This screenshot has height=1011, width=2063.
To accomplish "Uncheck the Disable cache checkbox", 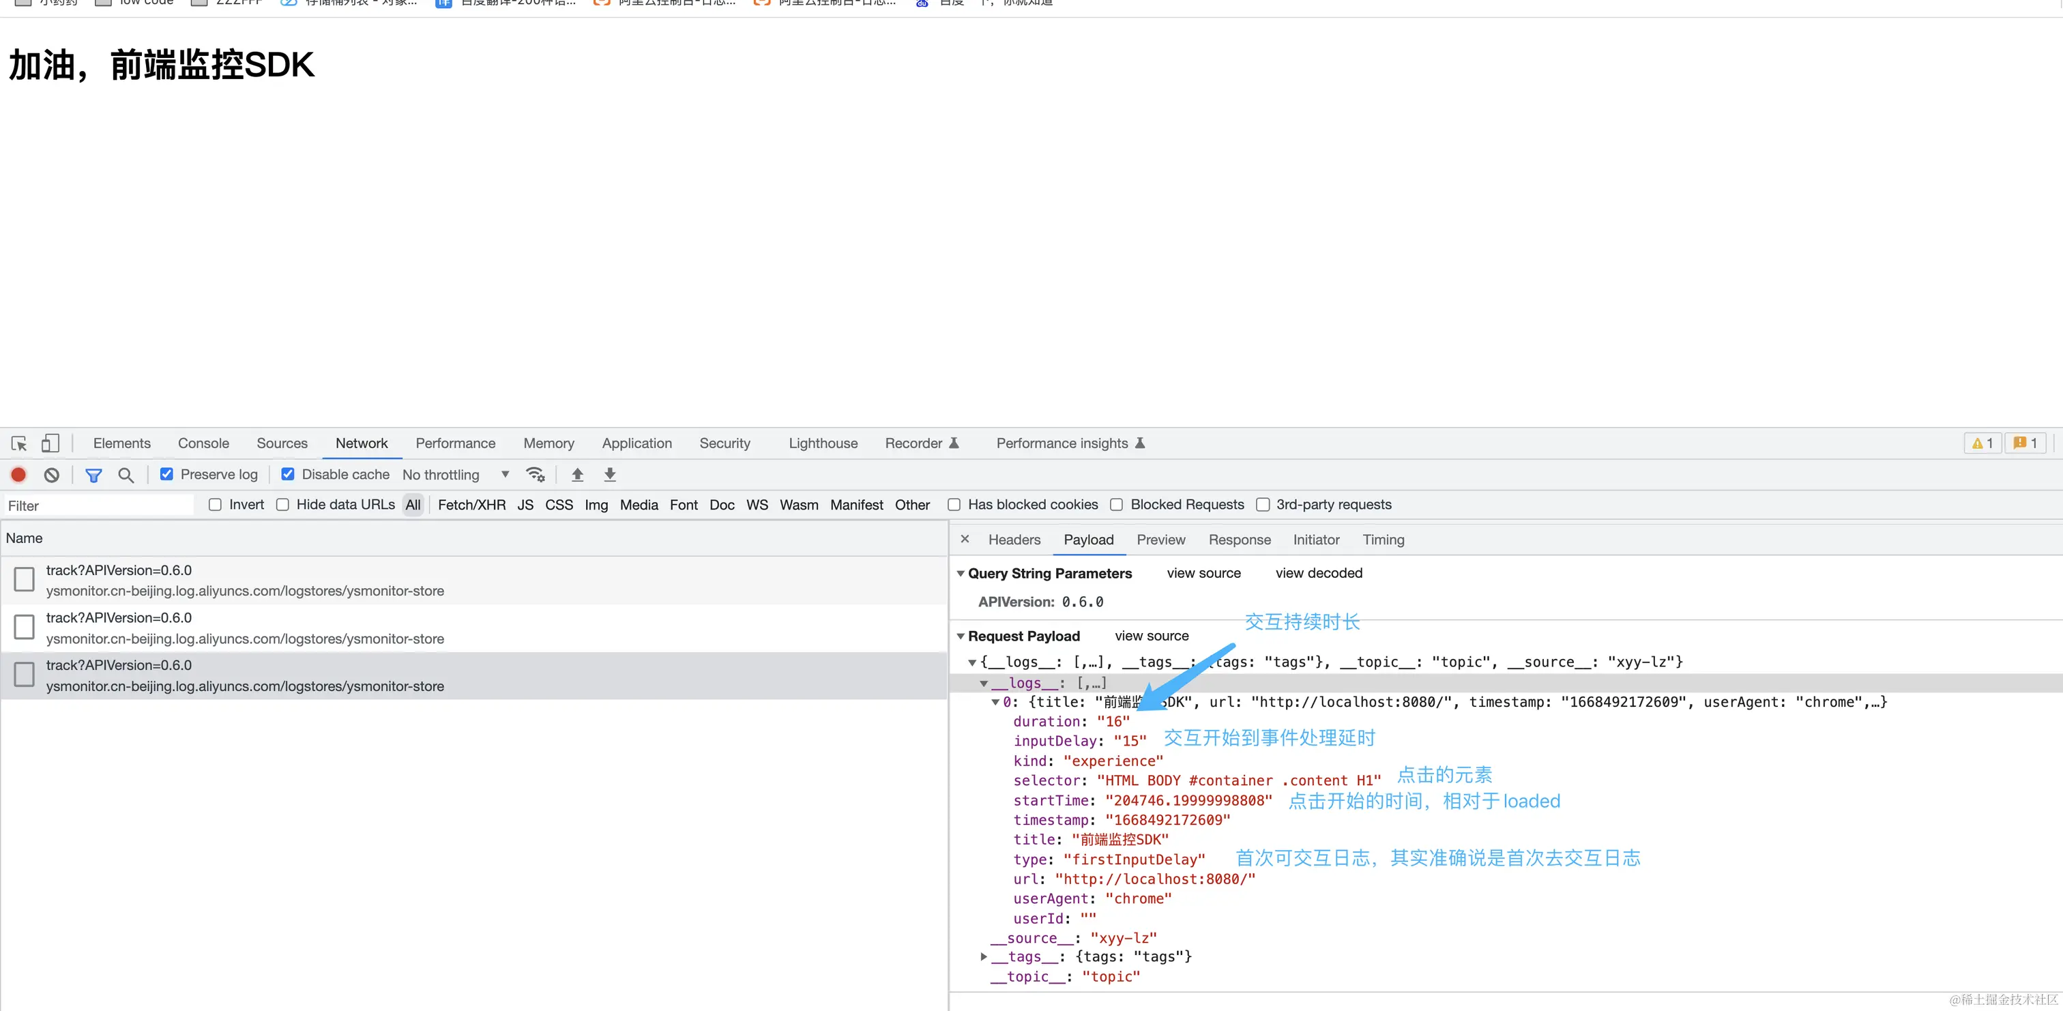I will [x=287, y=474].
